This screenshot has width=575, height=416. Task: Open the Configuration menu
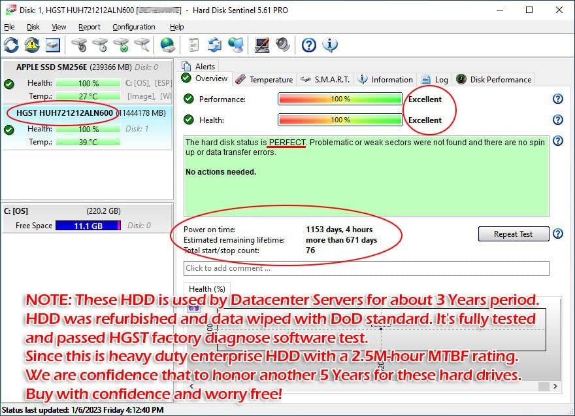pyautogui.click(x=133, y=27)
